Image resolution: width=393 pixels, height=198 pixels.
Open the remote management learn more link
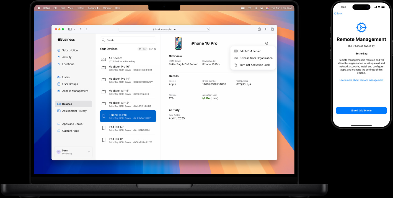(x=361, y=80)
